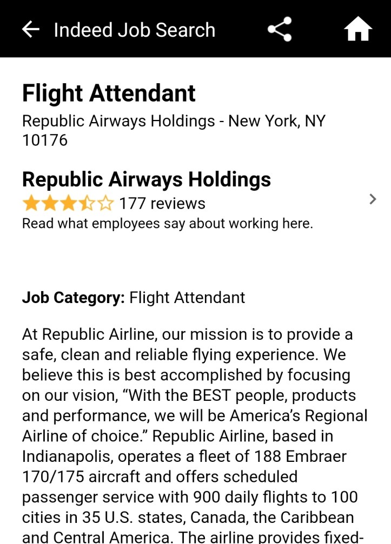This screenshot has width=391, height=544.
Task: Read what employees say about working here
Action: pyautogui.click(x=167, y=223)
